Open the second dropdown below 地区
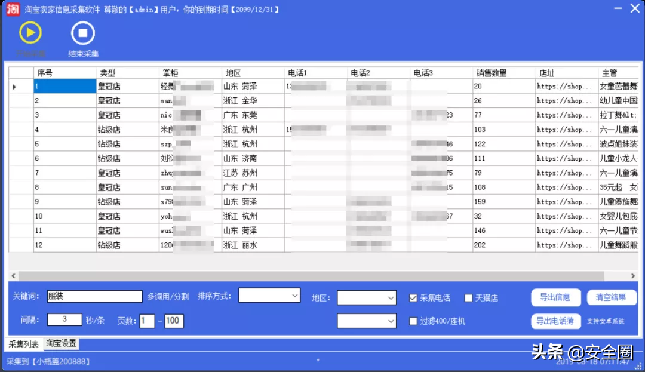The height and width of the screenshot is (372, 645). coord(366,321)
